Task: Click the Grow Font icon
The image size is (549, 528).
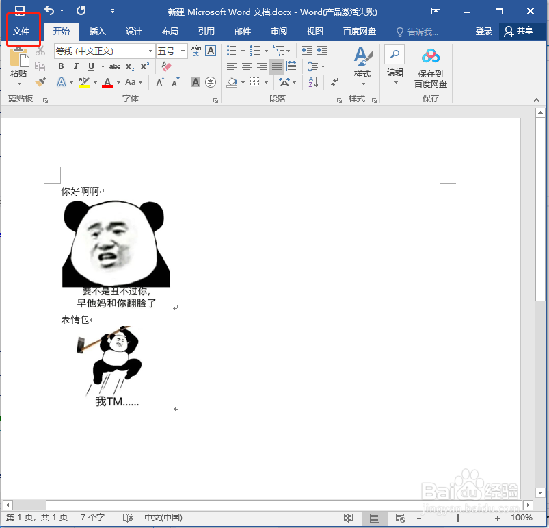Action: pyautogui.click(x=160, y=82)
